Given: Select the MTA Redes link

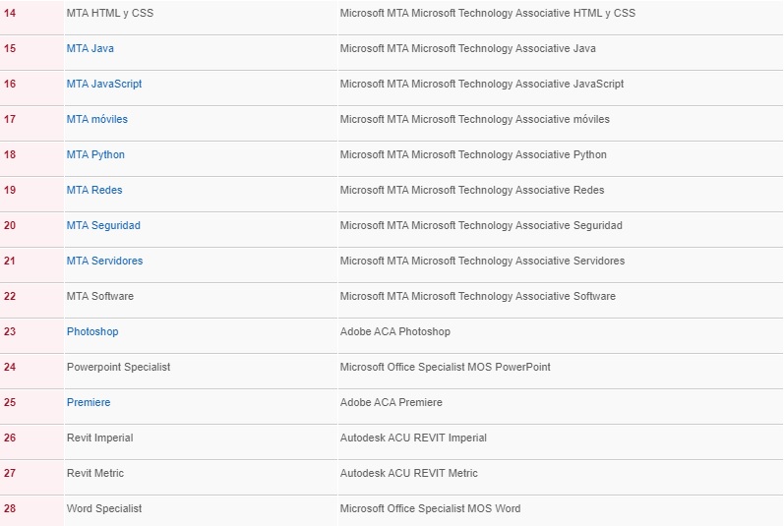Looking at the screenshot, I should [x=94, y=190].
